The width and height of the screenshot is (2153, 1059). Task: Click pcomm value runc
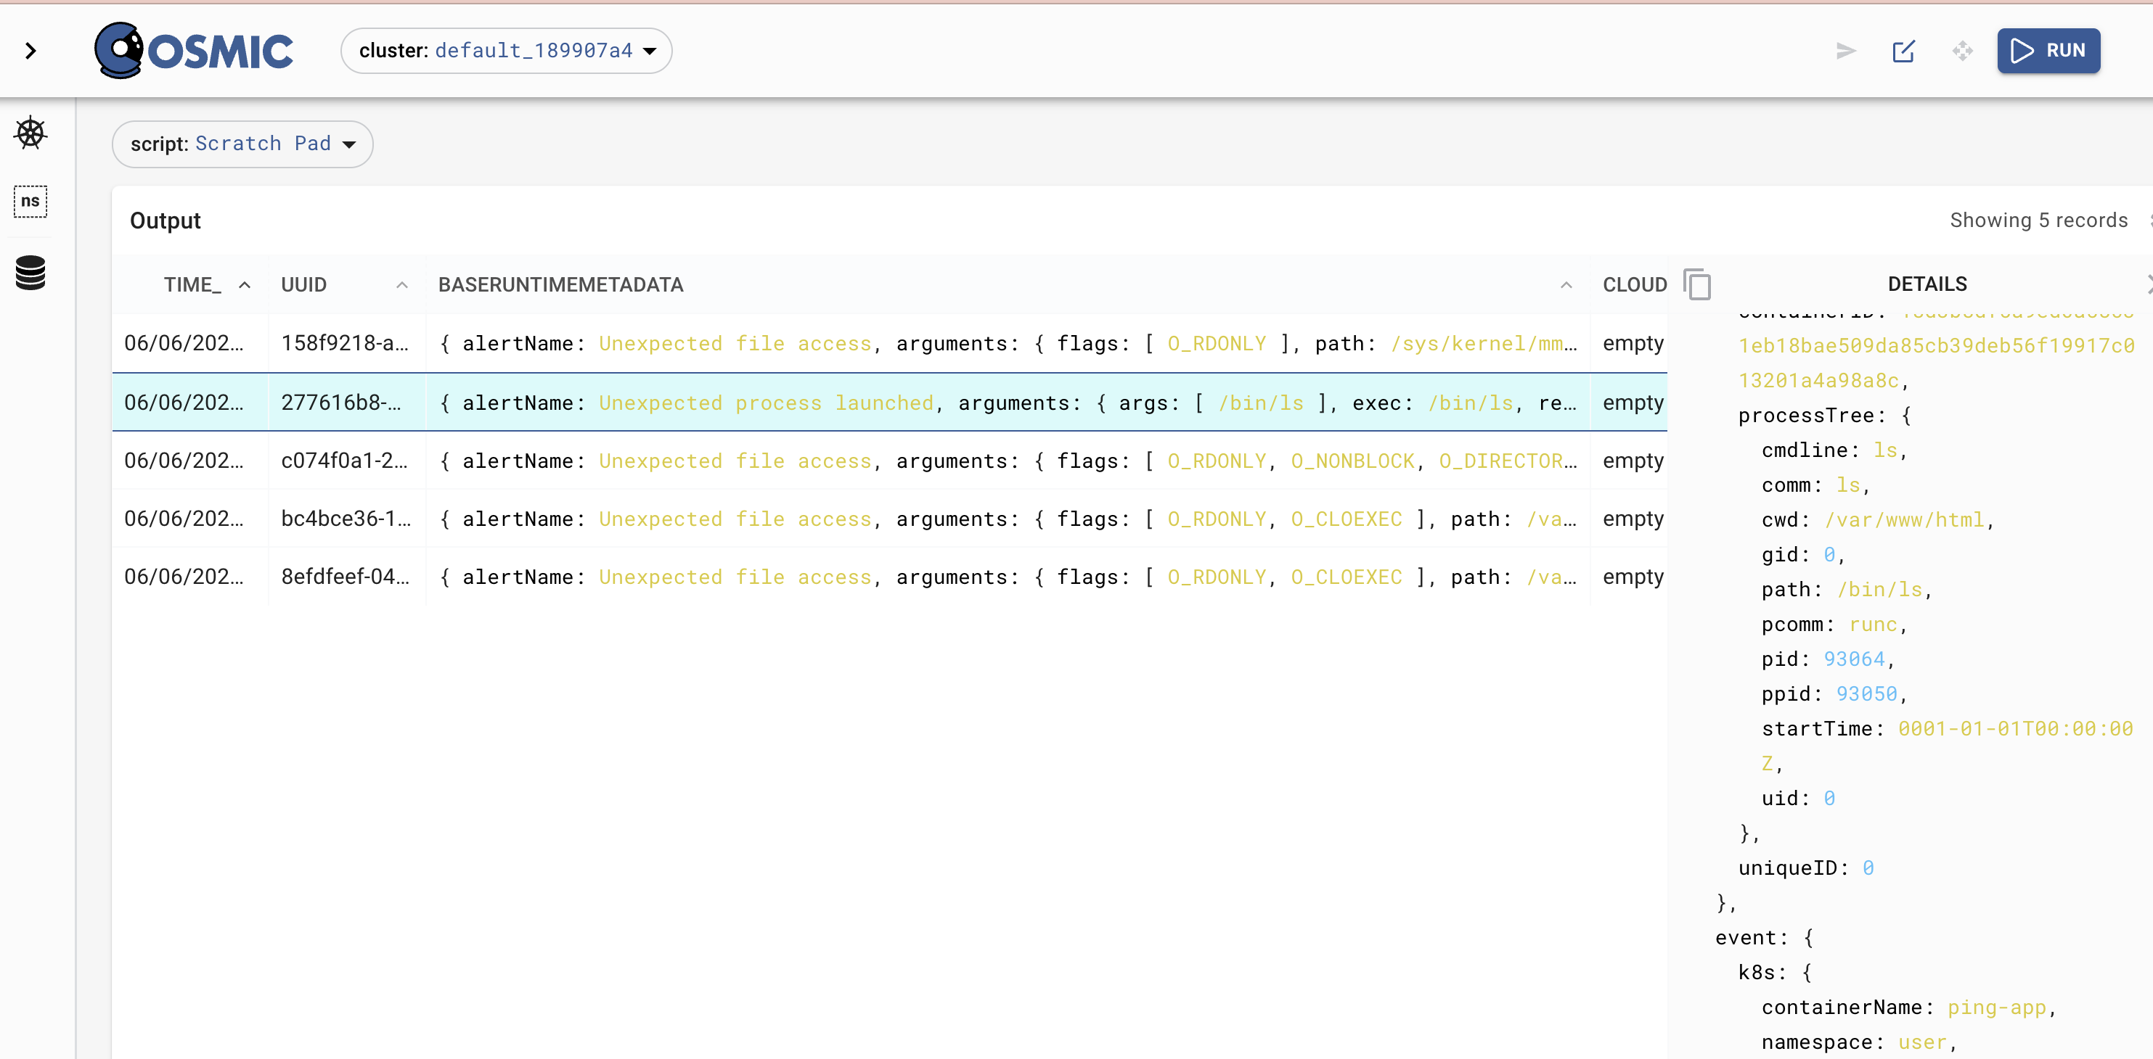[x=1872, y=625]
